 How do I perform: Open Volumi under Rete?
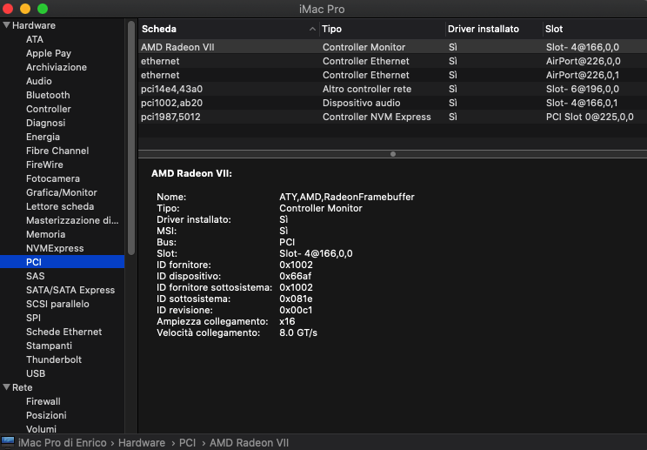[x=41, y=429]
